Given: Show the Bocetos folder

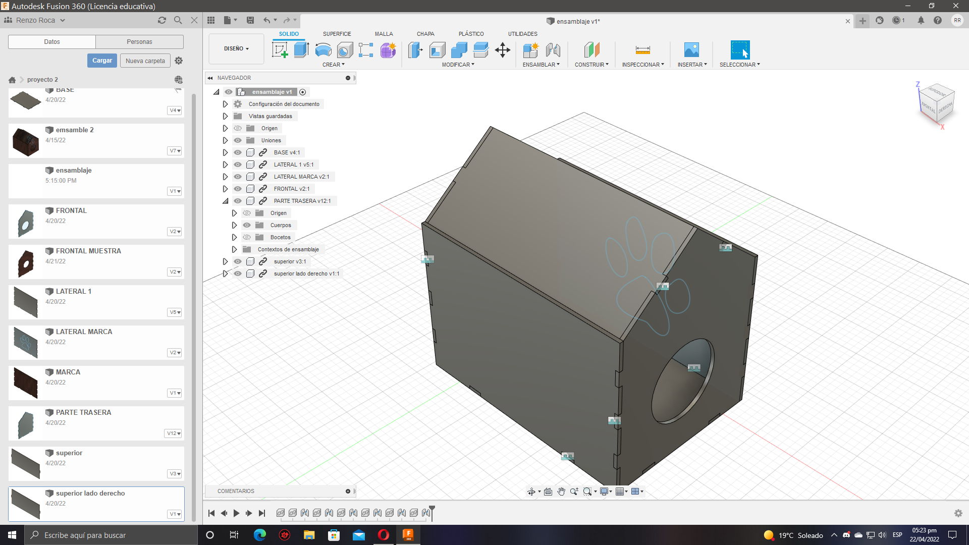Looking at the screenshot, I should [247, 237].
